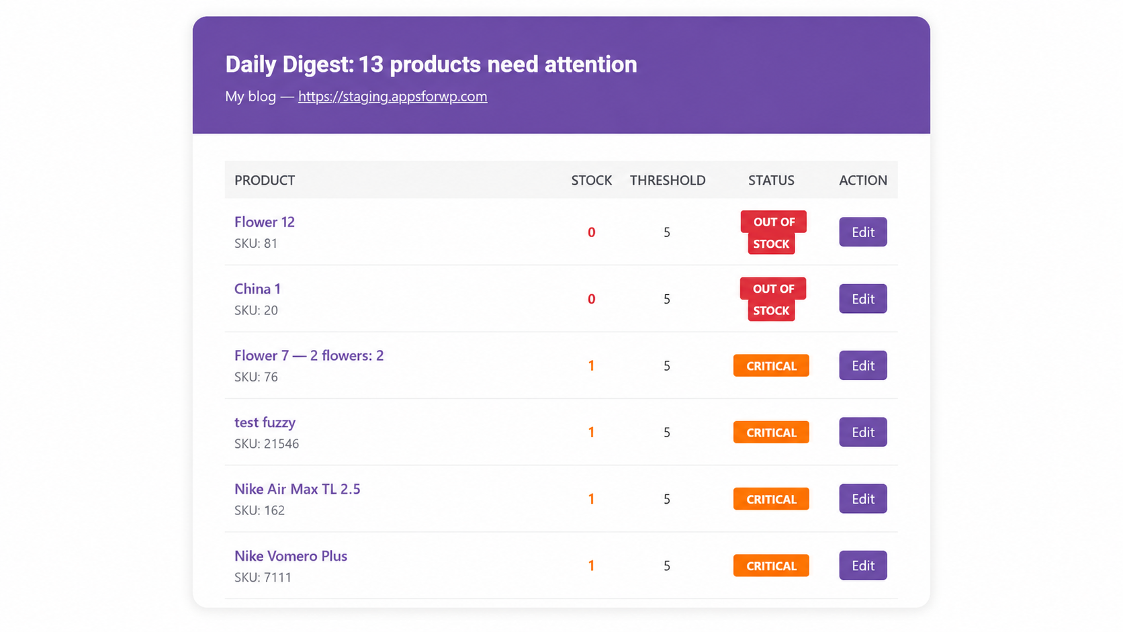Click the CRITICAL badge for Nike Vomero Plus
This screenshot has width=1123, height=632.
(x=771, y=566)
